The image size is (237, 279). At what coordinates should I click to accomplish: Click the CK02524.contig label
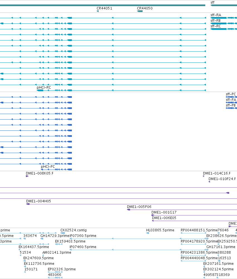(74, 230)
